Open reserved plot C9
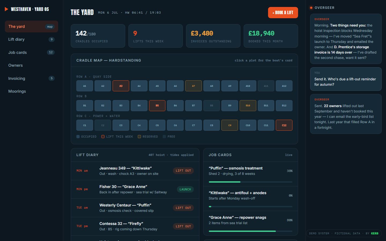This screenshot has width=386, height=241. (x=230, y=125)
